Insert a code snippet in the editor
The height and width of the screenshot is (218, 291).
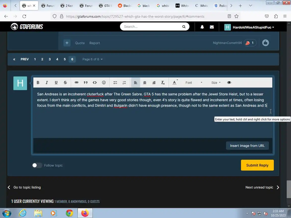(95, 83)
